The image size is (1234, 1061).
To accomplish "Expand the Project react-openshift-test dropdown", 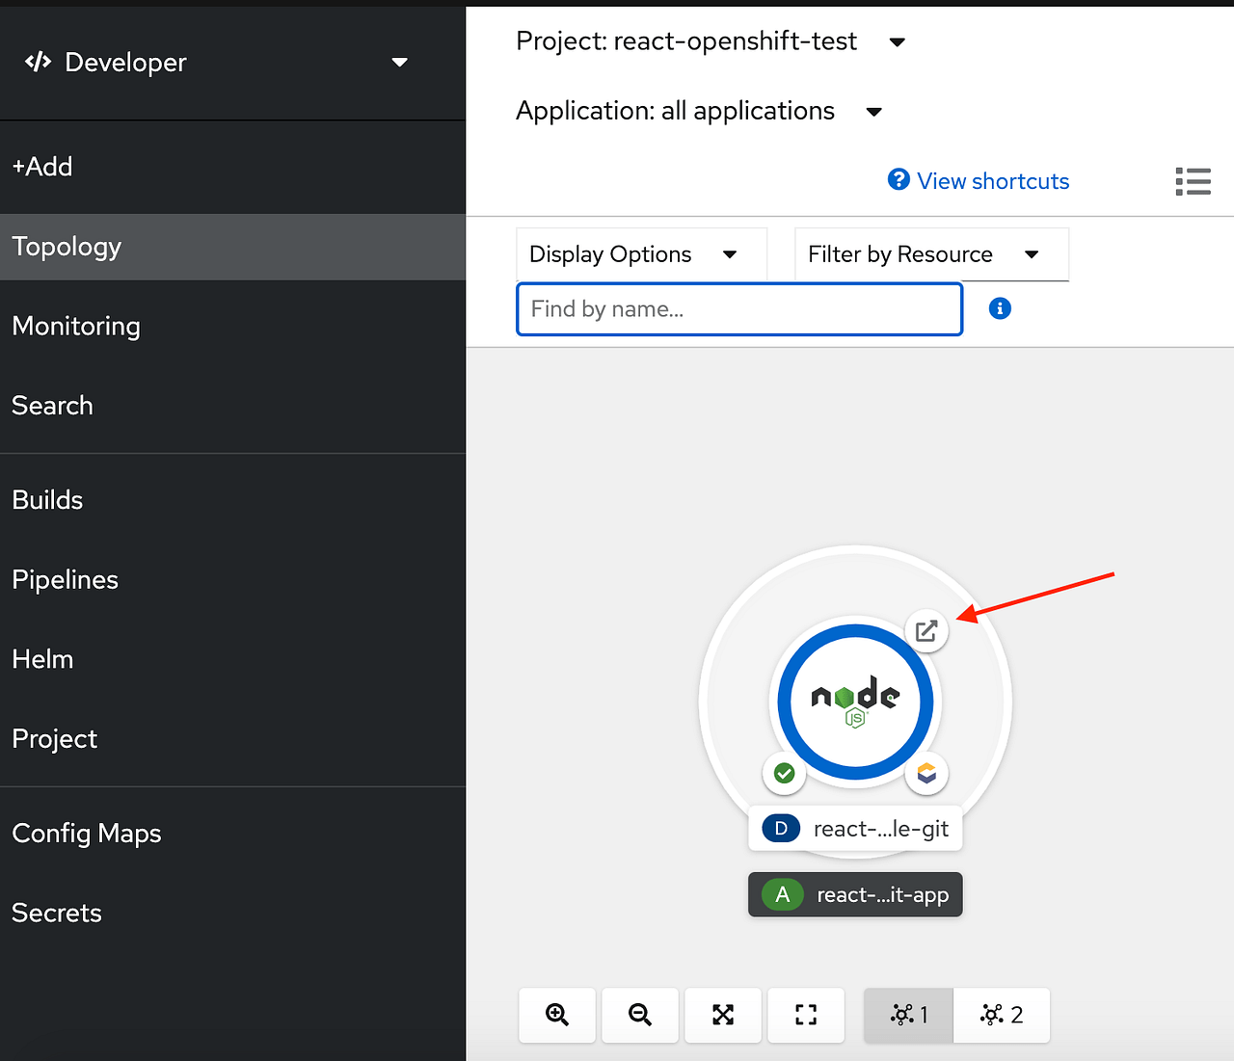I will pos(711,41).
